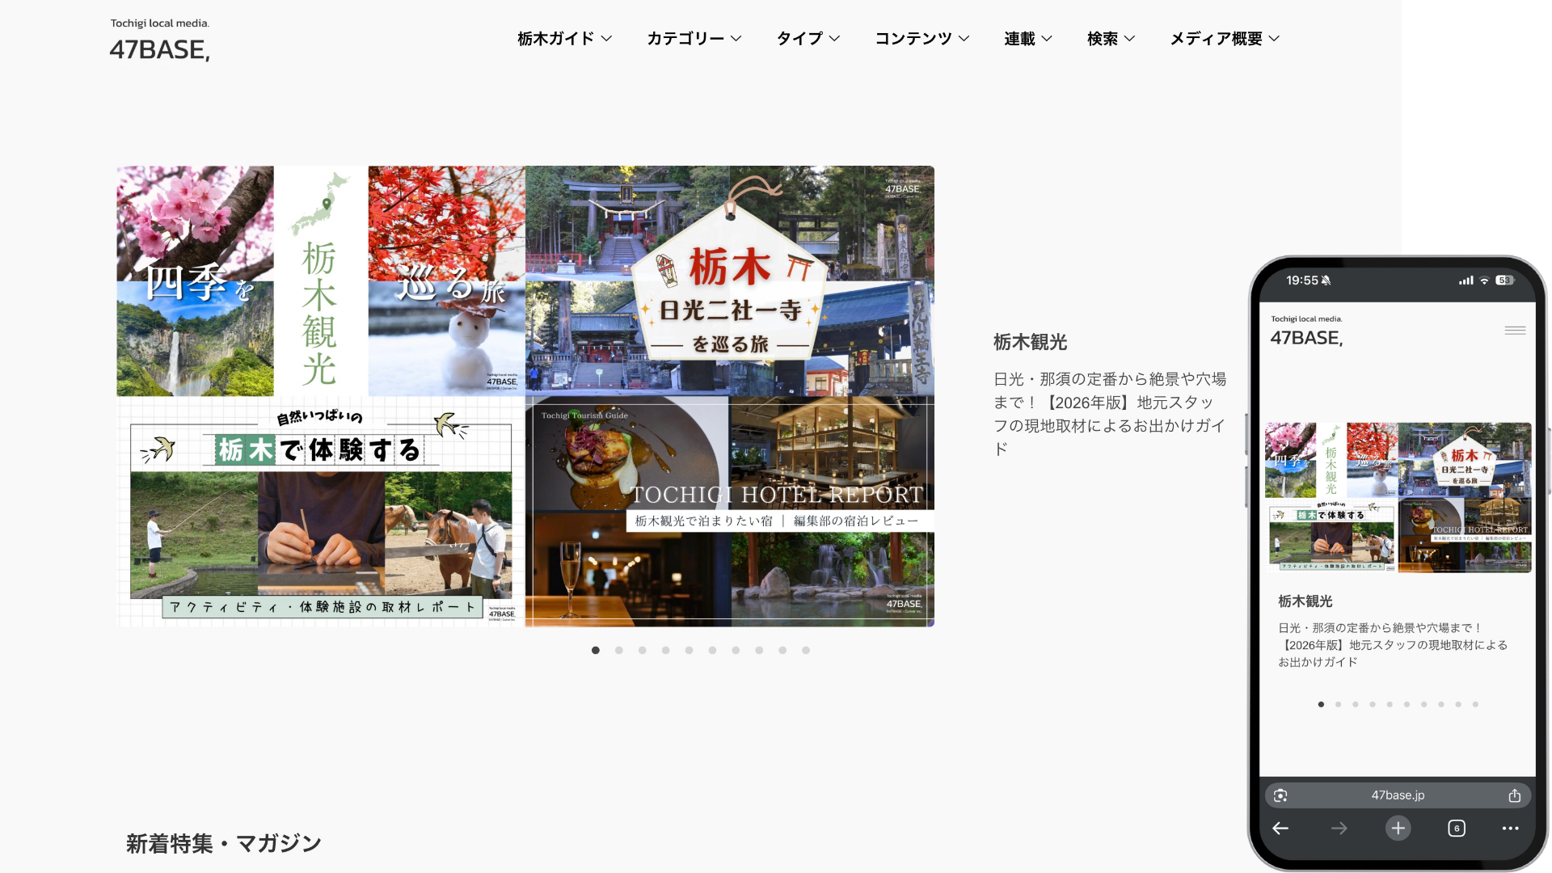This screenshot has width=1552, height=873.
Task: Select the fifth carousel dot as progress marker
Action: pyautogui.click(x=689, y=650)
